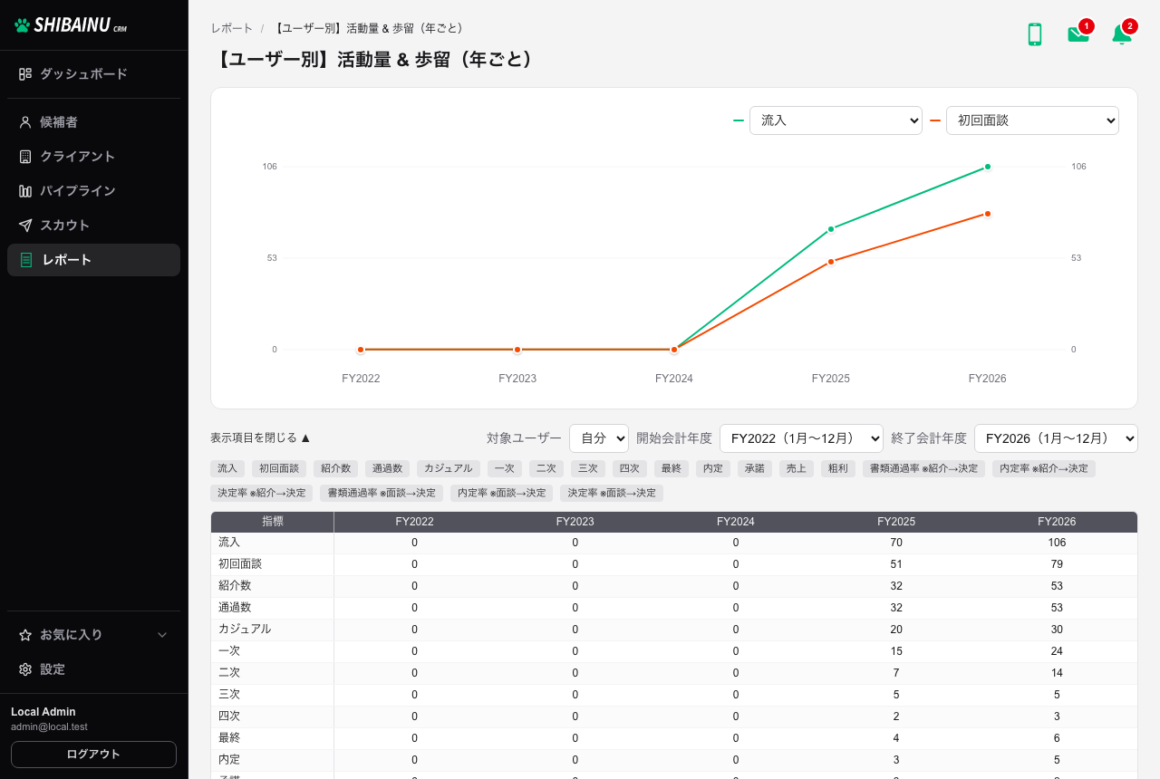Open クライアント in sidebar
Screen dimensions: 1160x779
94,157
